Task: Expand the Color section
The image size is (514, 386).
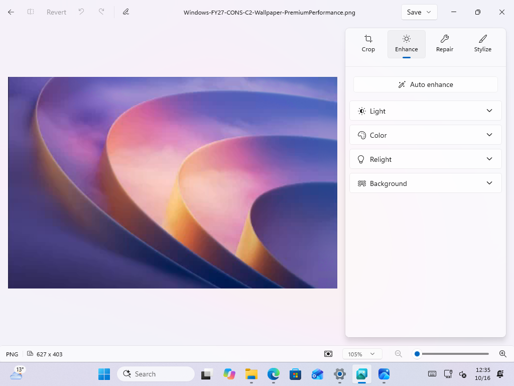Action: click(x=426, y=135)
